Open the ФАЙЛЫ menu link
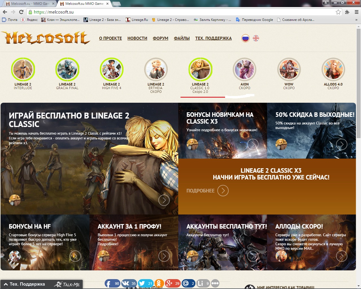Viewport: 361px width, 289px height. coord(182,38)
